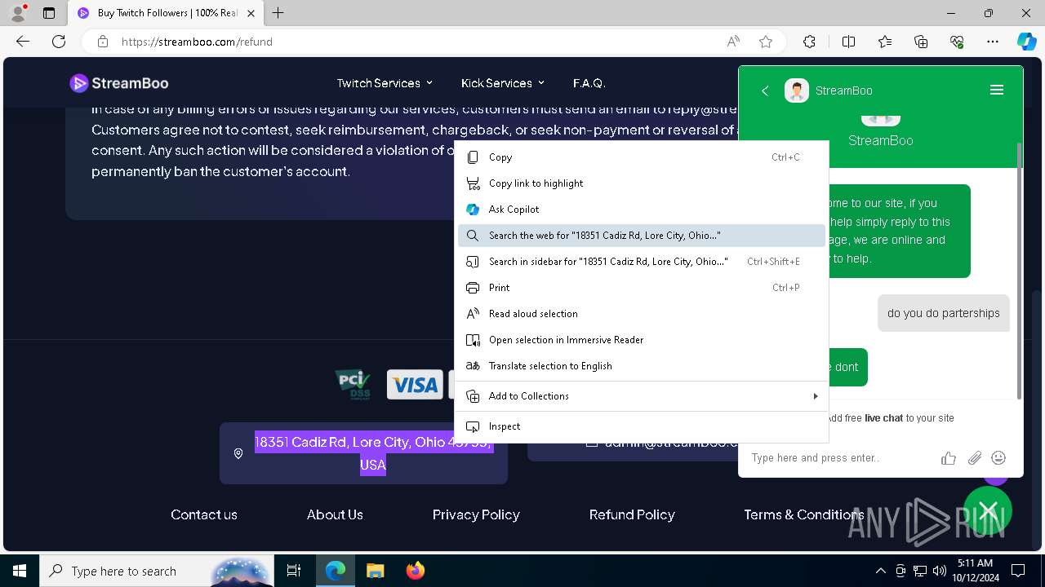Open Browser essentials heart icon

click(957, 42)
